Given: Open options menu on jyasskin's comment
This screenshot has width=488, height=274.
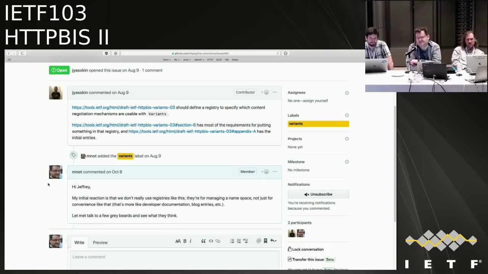Looking at the screenshot, I should click(x=275, y=92).
